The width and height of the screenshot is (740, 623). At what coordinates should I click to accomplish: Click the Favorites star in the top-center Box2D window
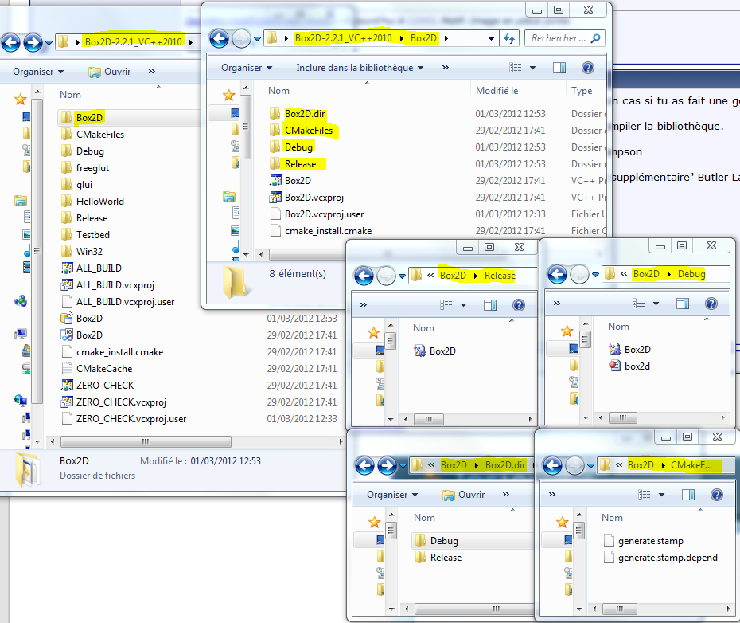pos(229,95)
